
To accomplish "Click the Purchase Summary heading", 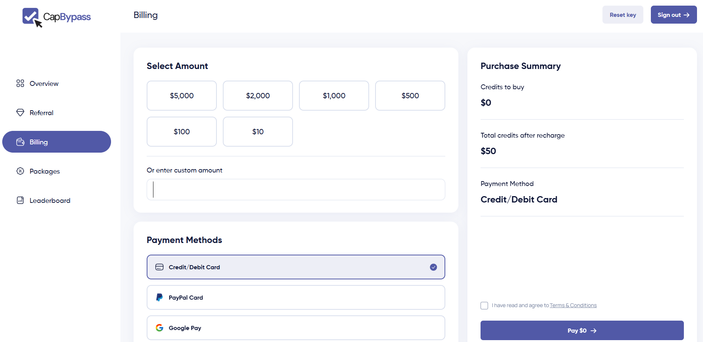I will pos(521,66).
